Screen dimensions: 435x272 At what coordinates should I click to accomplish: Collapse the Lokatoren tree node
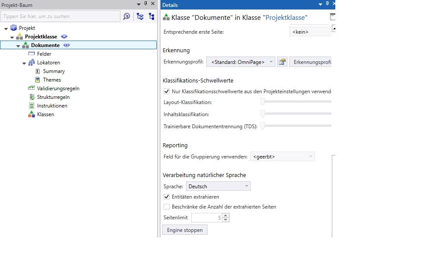[24, 63]
